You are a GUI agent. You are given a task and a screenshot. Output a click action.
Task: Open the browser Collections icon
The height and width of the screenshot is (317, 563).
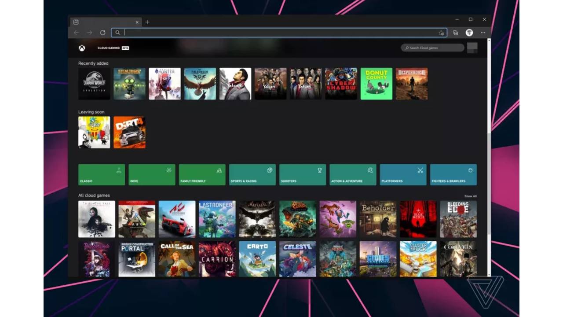click(x=455, y=33)
